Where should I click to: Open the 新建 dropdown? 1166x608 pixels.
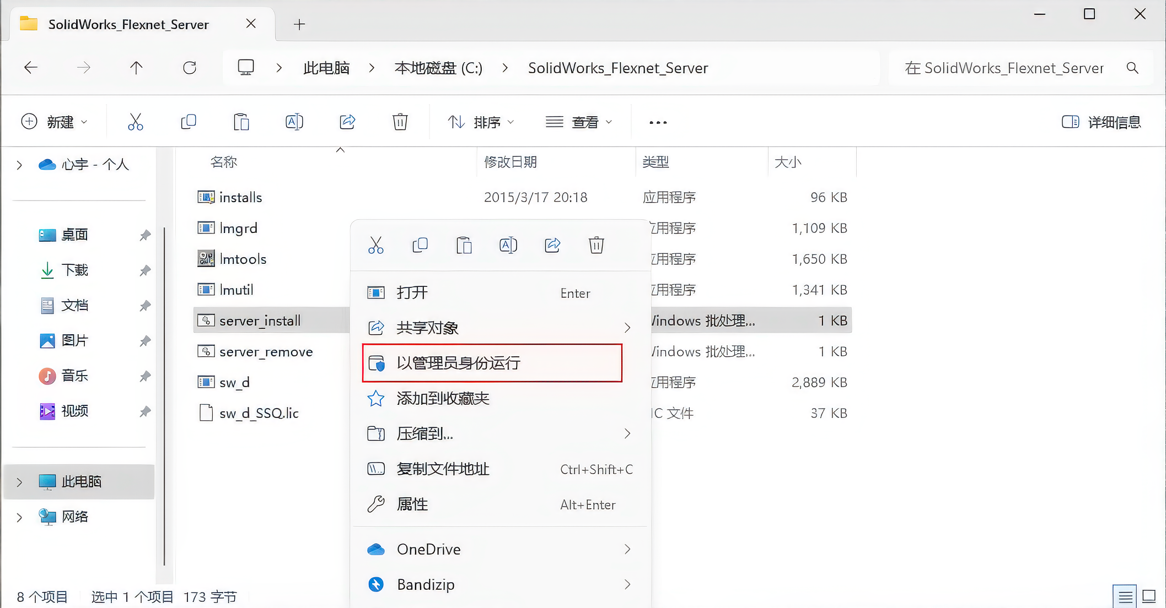point(54,122)
